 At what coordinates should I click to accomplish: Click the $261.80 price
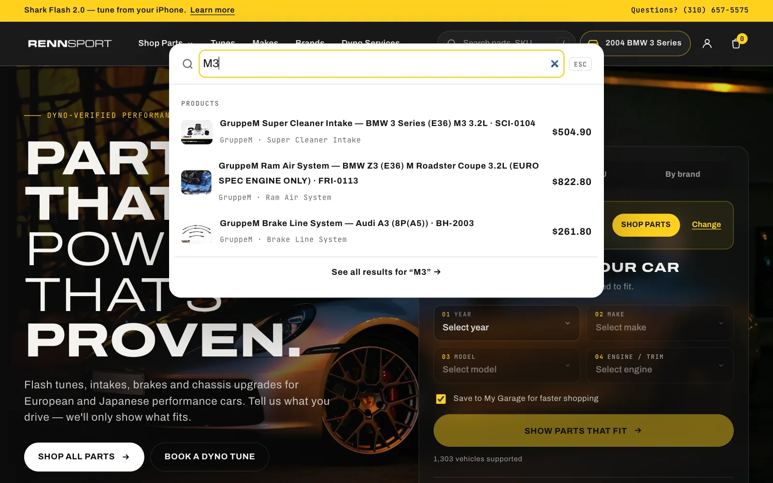[572, 231]
